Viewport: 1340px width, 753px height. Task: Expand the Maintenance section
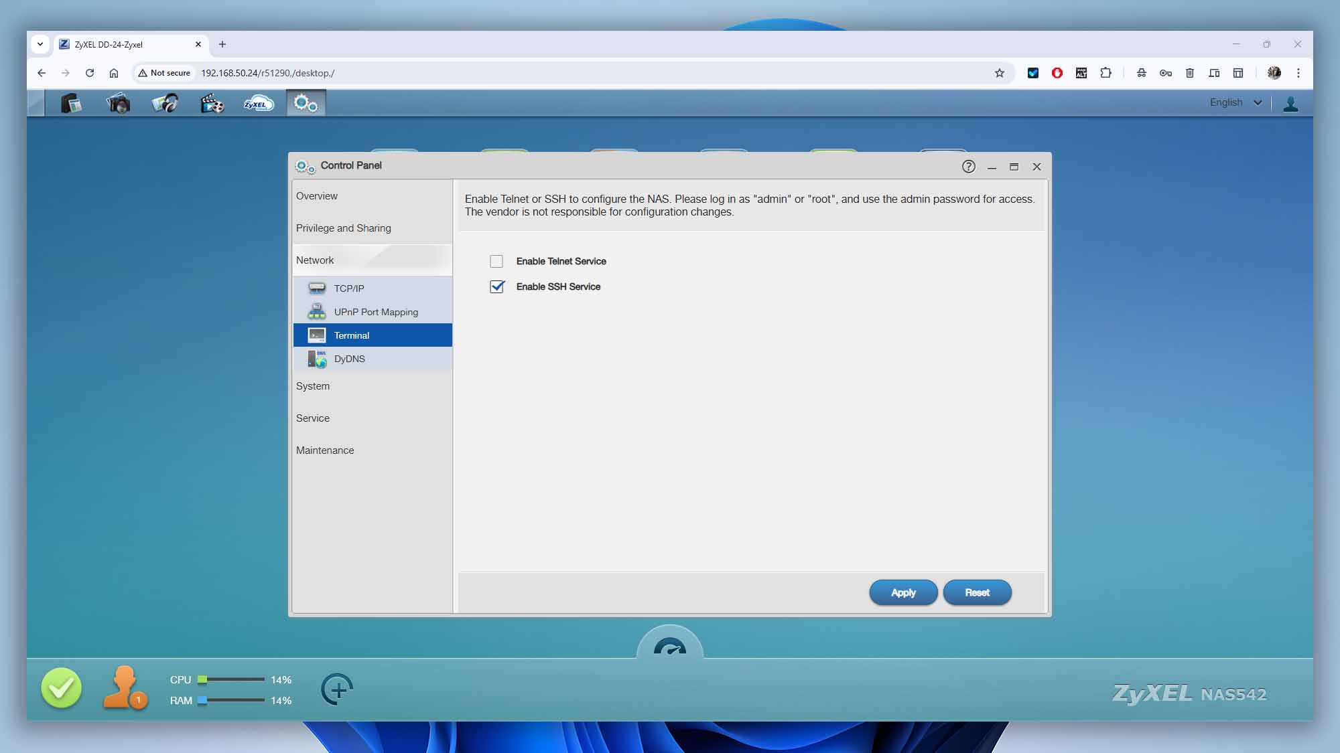click(372, 450)
